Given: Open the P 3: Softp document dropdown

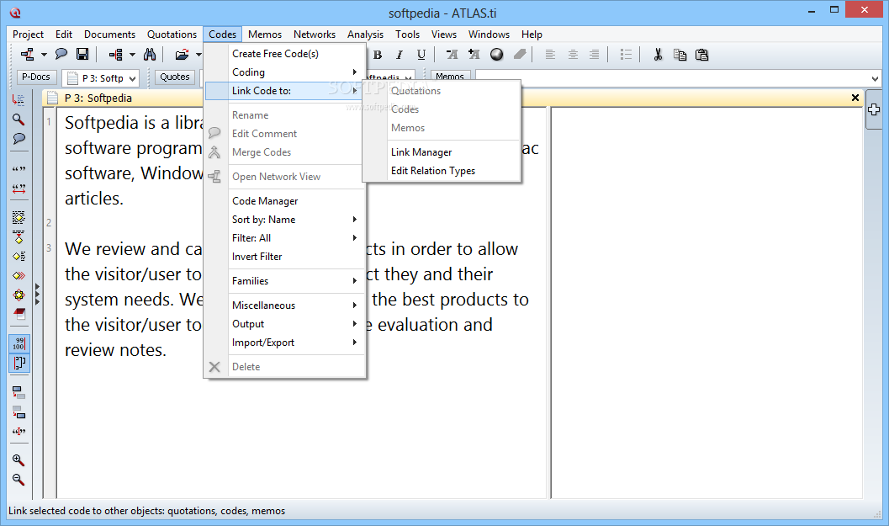Looking at the screenshot, I should (x=132, y=79).
